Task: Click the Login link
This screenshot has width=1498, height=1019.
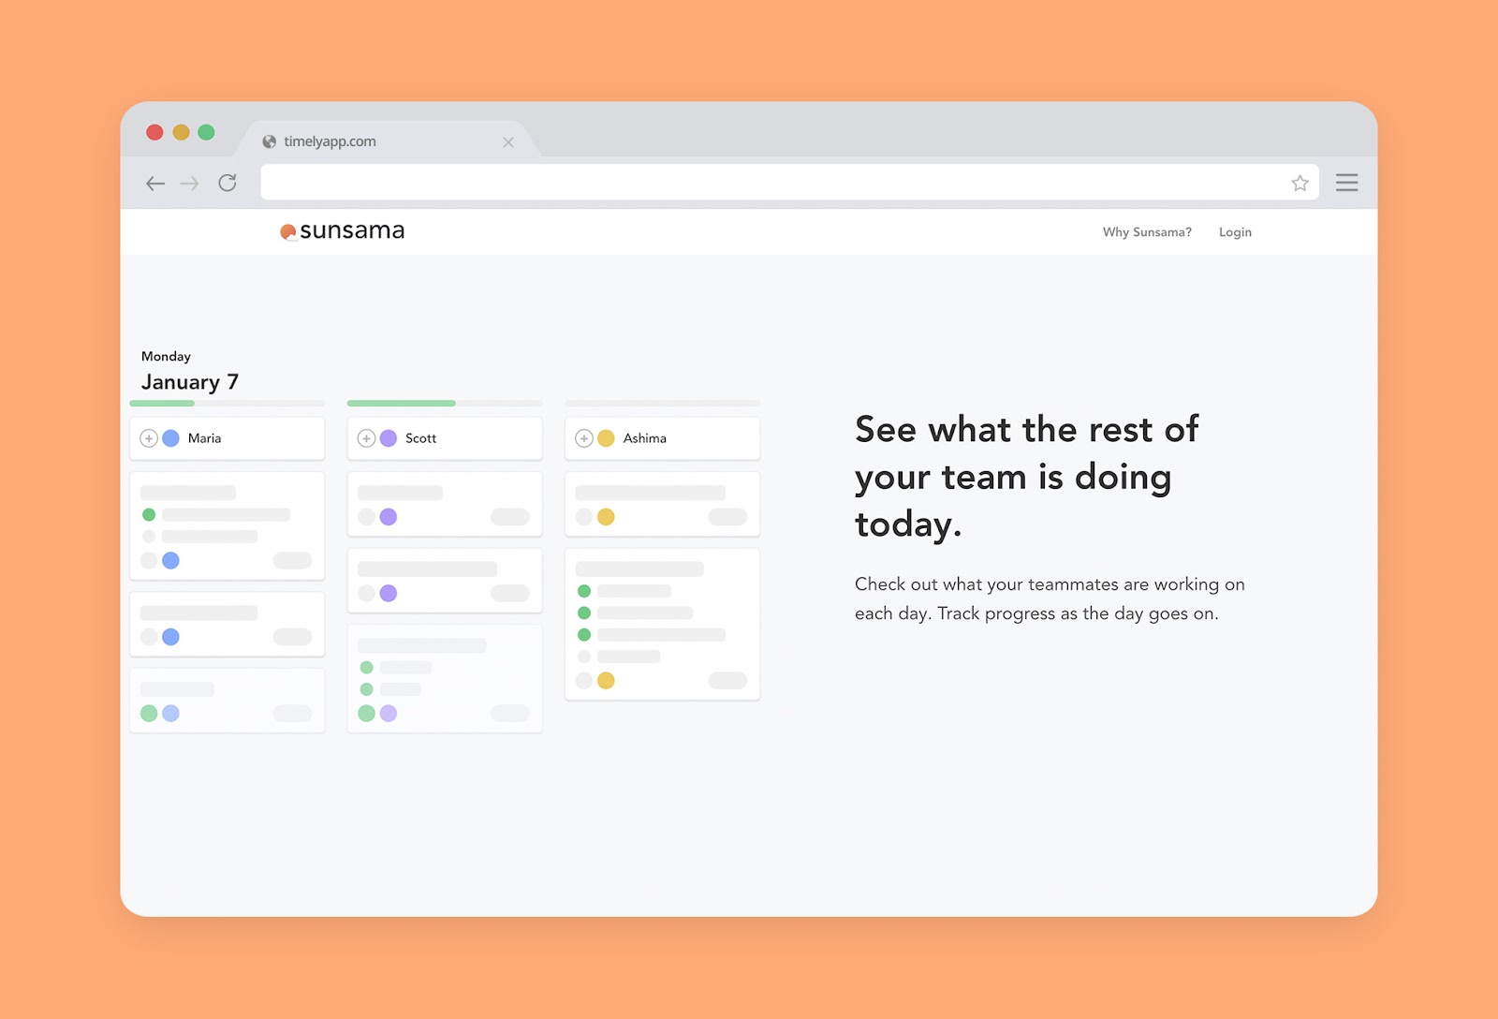Action: (1235, 231)
